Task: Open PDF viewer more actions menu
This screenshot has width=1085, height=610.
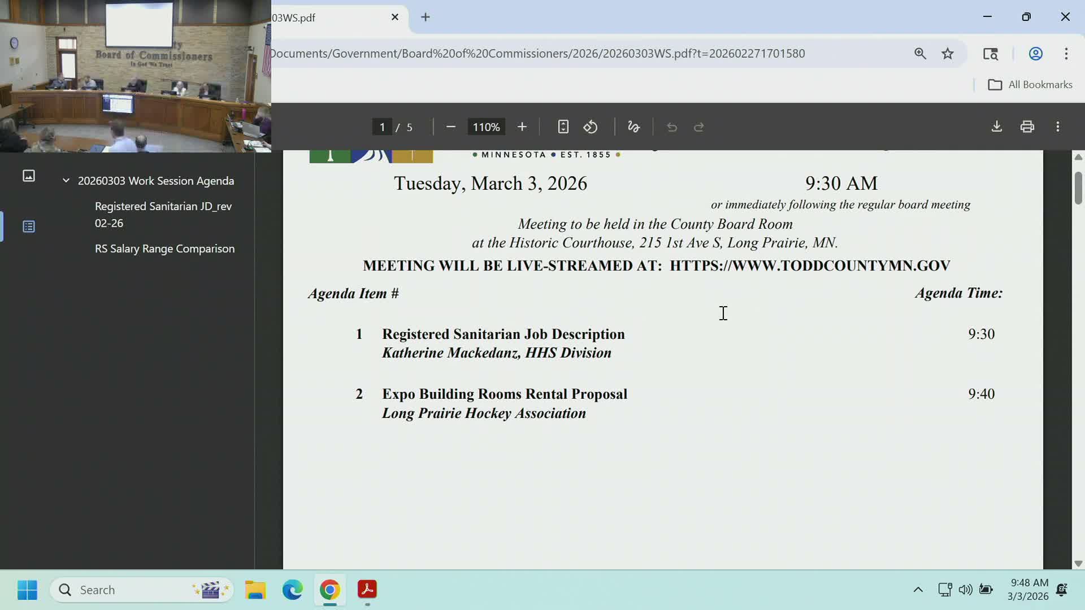Action: click(1057, 127)
